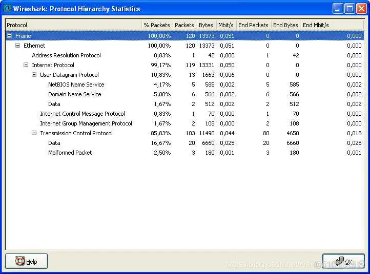Screen dimensions: 370x274
Task: Collapse the User Datagram Protocol node
Action: click(x=34, y=75)
